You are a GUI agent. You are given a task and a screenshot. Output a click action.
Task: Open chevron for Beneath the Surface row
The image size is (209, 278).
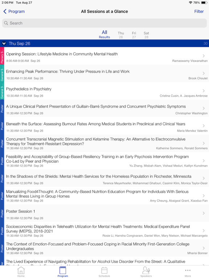tap(204, 126)
